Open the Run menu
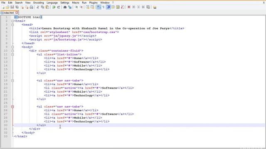Screen dimensions: 266x149 tap(84, 2)
